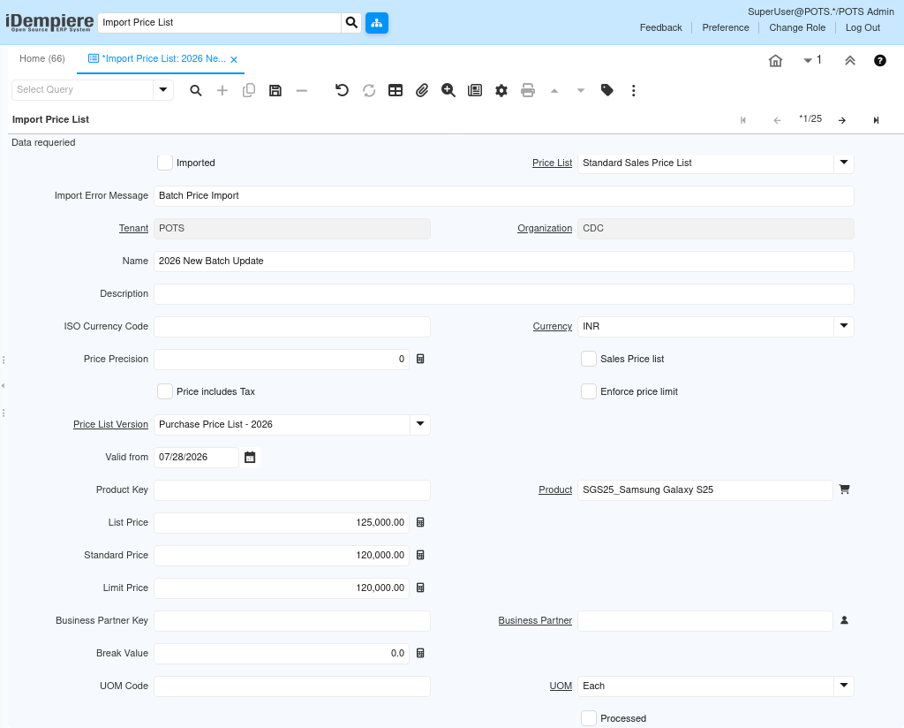Open Business Partner search person icon

click(845, 621)
